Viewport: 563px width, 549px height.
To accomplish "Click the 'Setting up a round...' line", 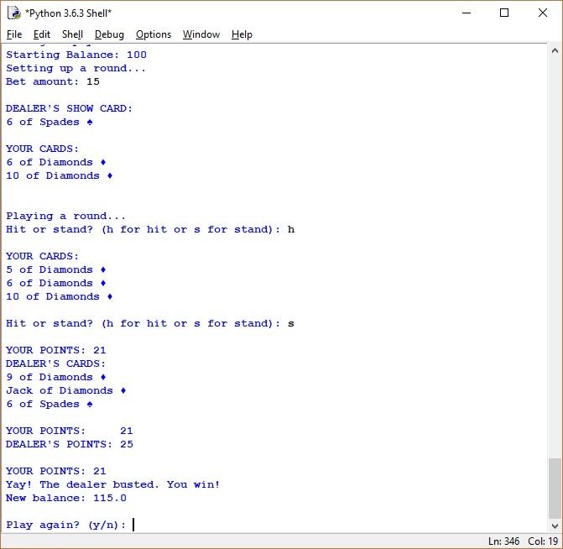I will pos(76,68).
